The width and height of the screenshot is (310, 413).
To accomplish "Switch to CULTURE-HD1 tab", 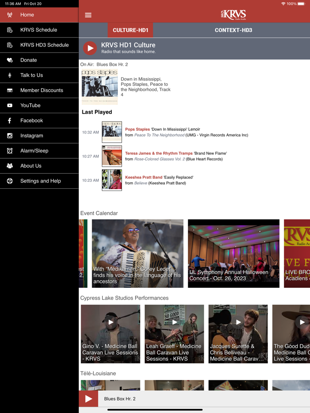I will [130, 30].
